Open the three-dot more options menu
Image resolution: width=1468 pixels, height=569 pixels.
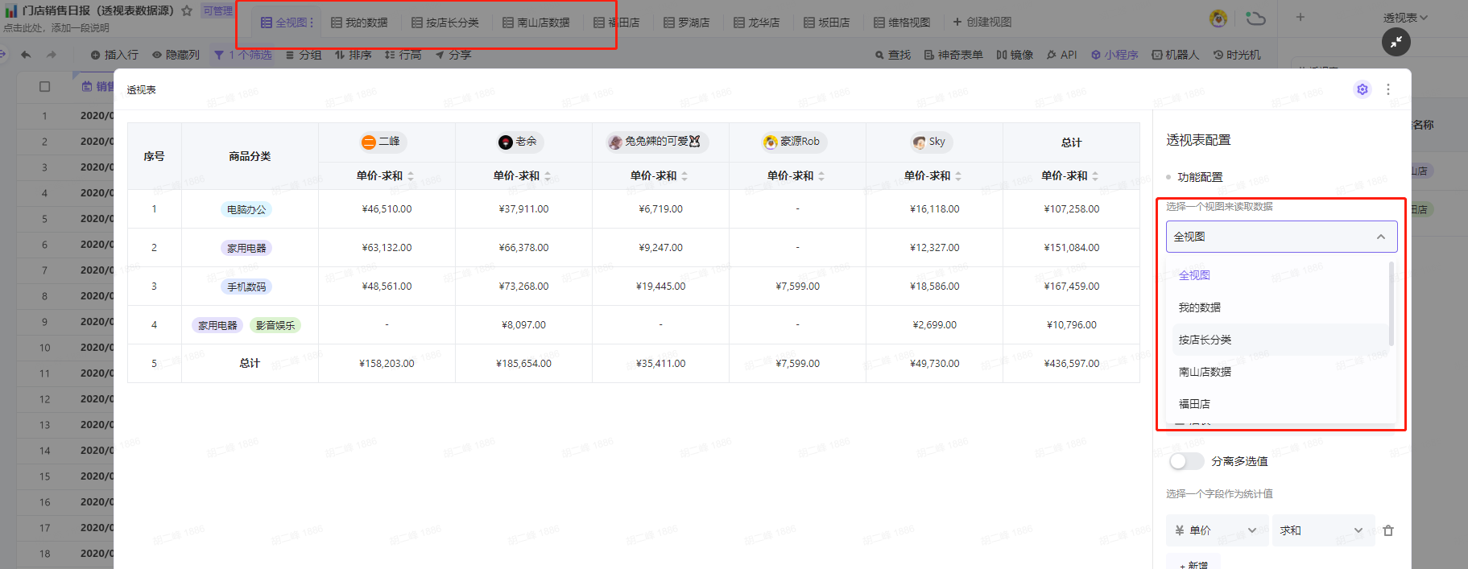1387,89
